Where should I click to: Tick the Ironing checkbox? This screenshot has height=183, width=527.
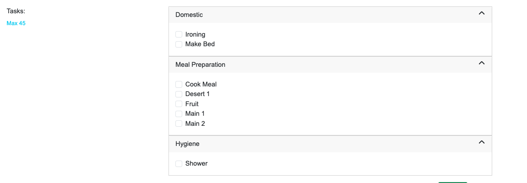[179, 34]
